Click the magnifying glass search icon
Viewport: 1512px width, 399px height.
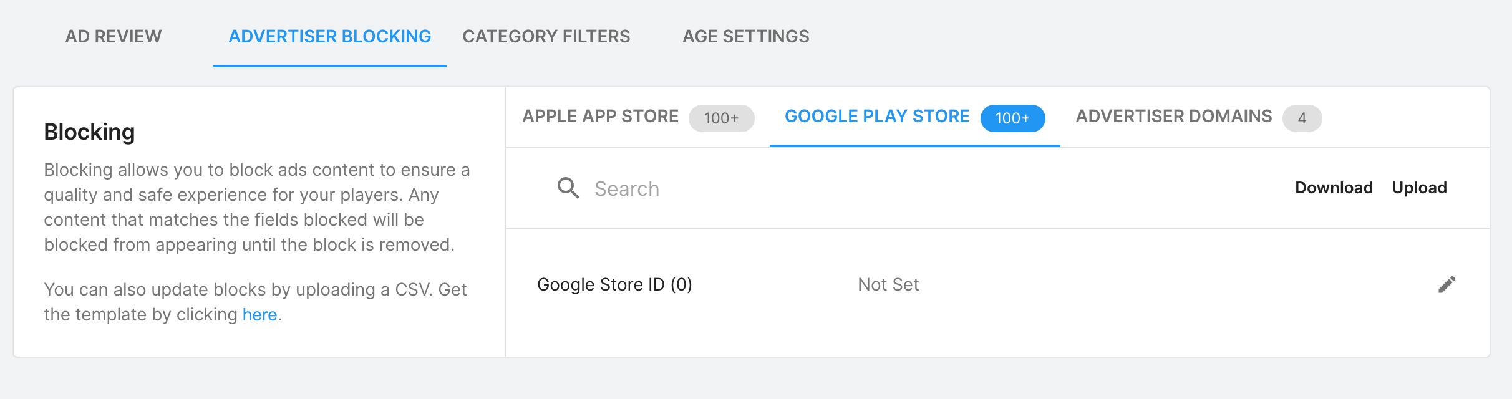click(568, 188)
